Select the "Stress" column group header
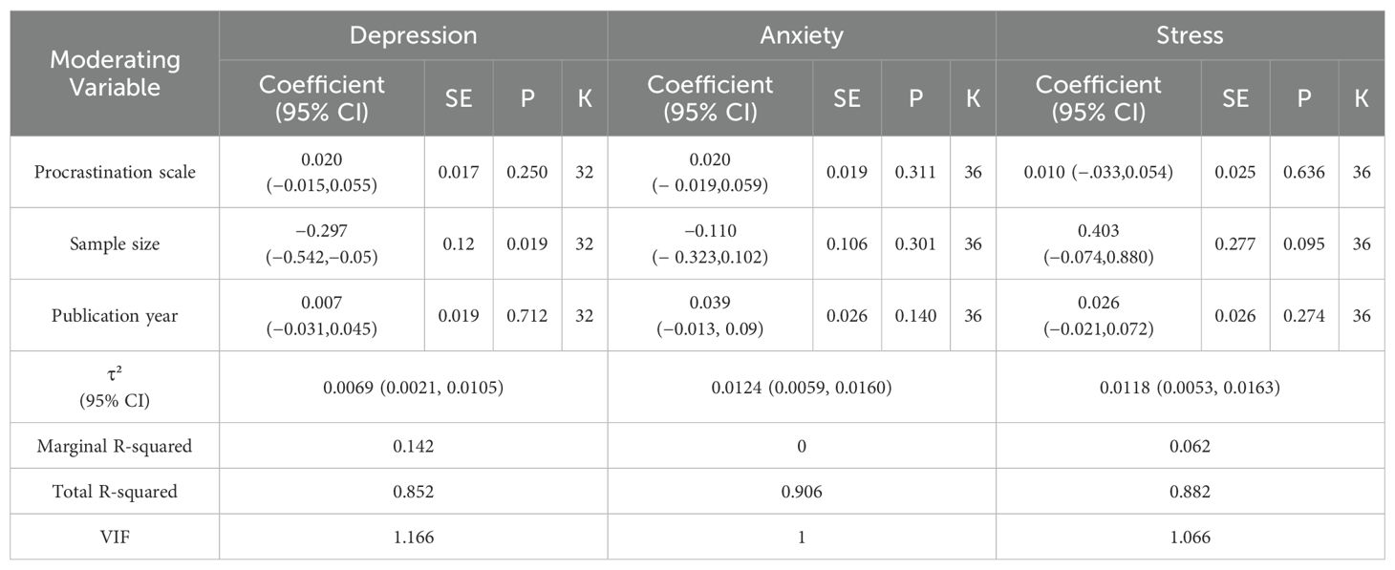This screenshot has height=570, width=1395. click(x=1190, y=35)
